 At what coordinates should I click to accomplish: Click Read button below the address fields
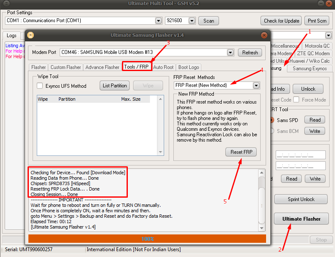click(x=292, y=179)
